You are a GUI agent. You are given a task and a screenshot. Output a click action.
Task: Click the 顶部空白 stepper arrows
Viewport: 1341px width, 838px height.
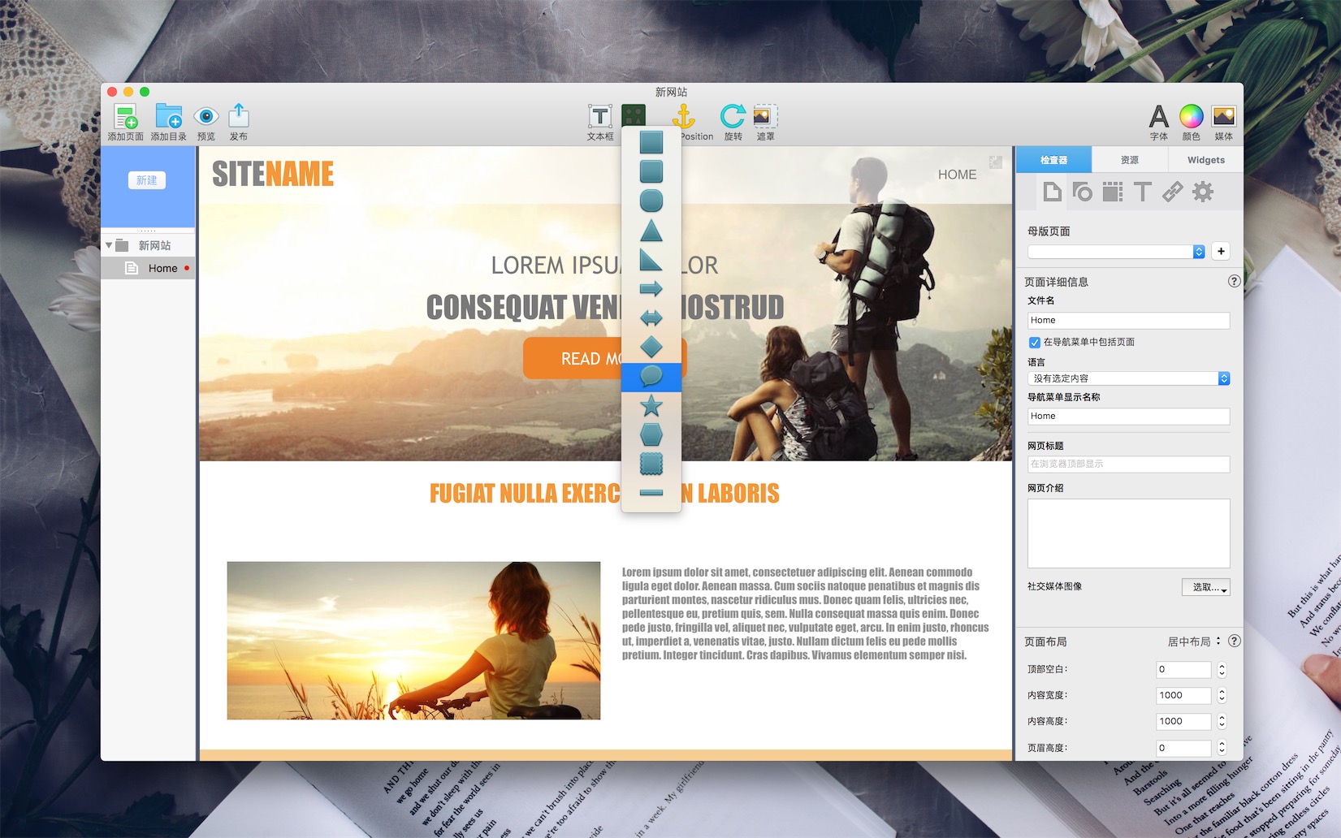(1222, 670)
